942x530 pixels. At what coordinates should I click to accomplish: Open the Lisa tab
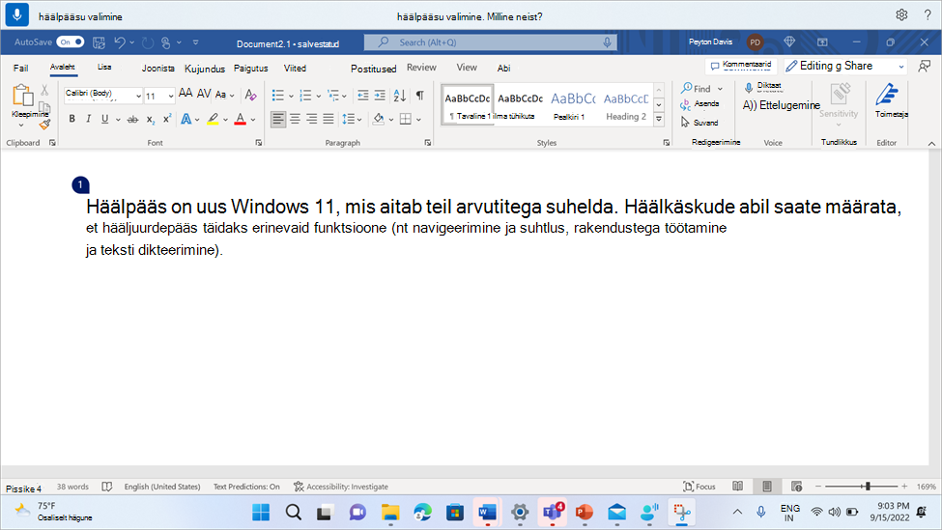(x=104, y=68)
